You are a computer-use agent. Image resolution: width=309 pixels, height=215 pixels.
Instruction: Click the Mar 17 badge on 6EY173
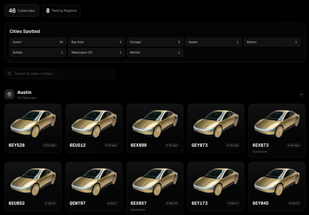[x=233, y=203]
